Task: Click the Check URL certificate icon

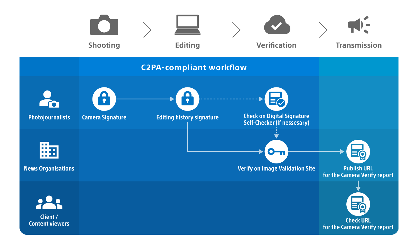Action: tap(358, 204)
